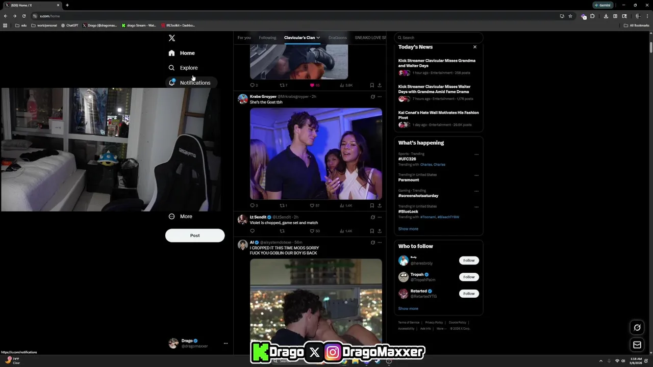The image size is (653, 367).
Task: Open more menu on AI post
Action: (380, 243)
